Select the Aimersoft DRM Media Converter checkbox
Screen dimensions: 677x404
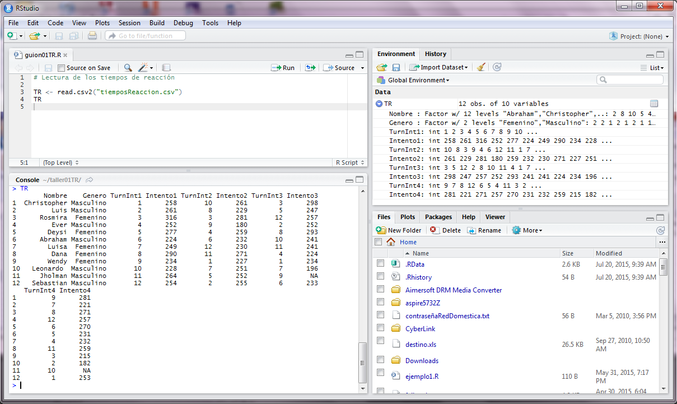381,289
